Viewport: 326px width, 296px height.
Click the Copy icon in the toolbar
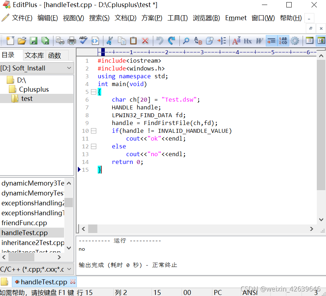coord(122,41)
